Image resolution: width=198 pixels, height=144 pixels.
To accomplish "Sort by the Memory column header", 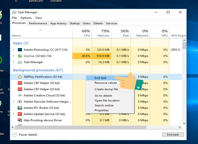I will pos(102,33).
